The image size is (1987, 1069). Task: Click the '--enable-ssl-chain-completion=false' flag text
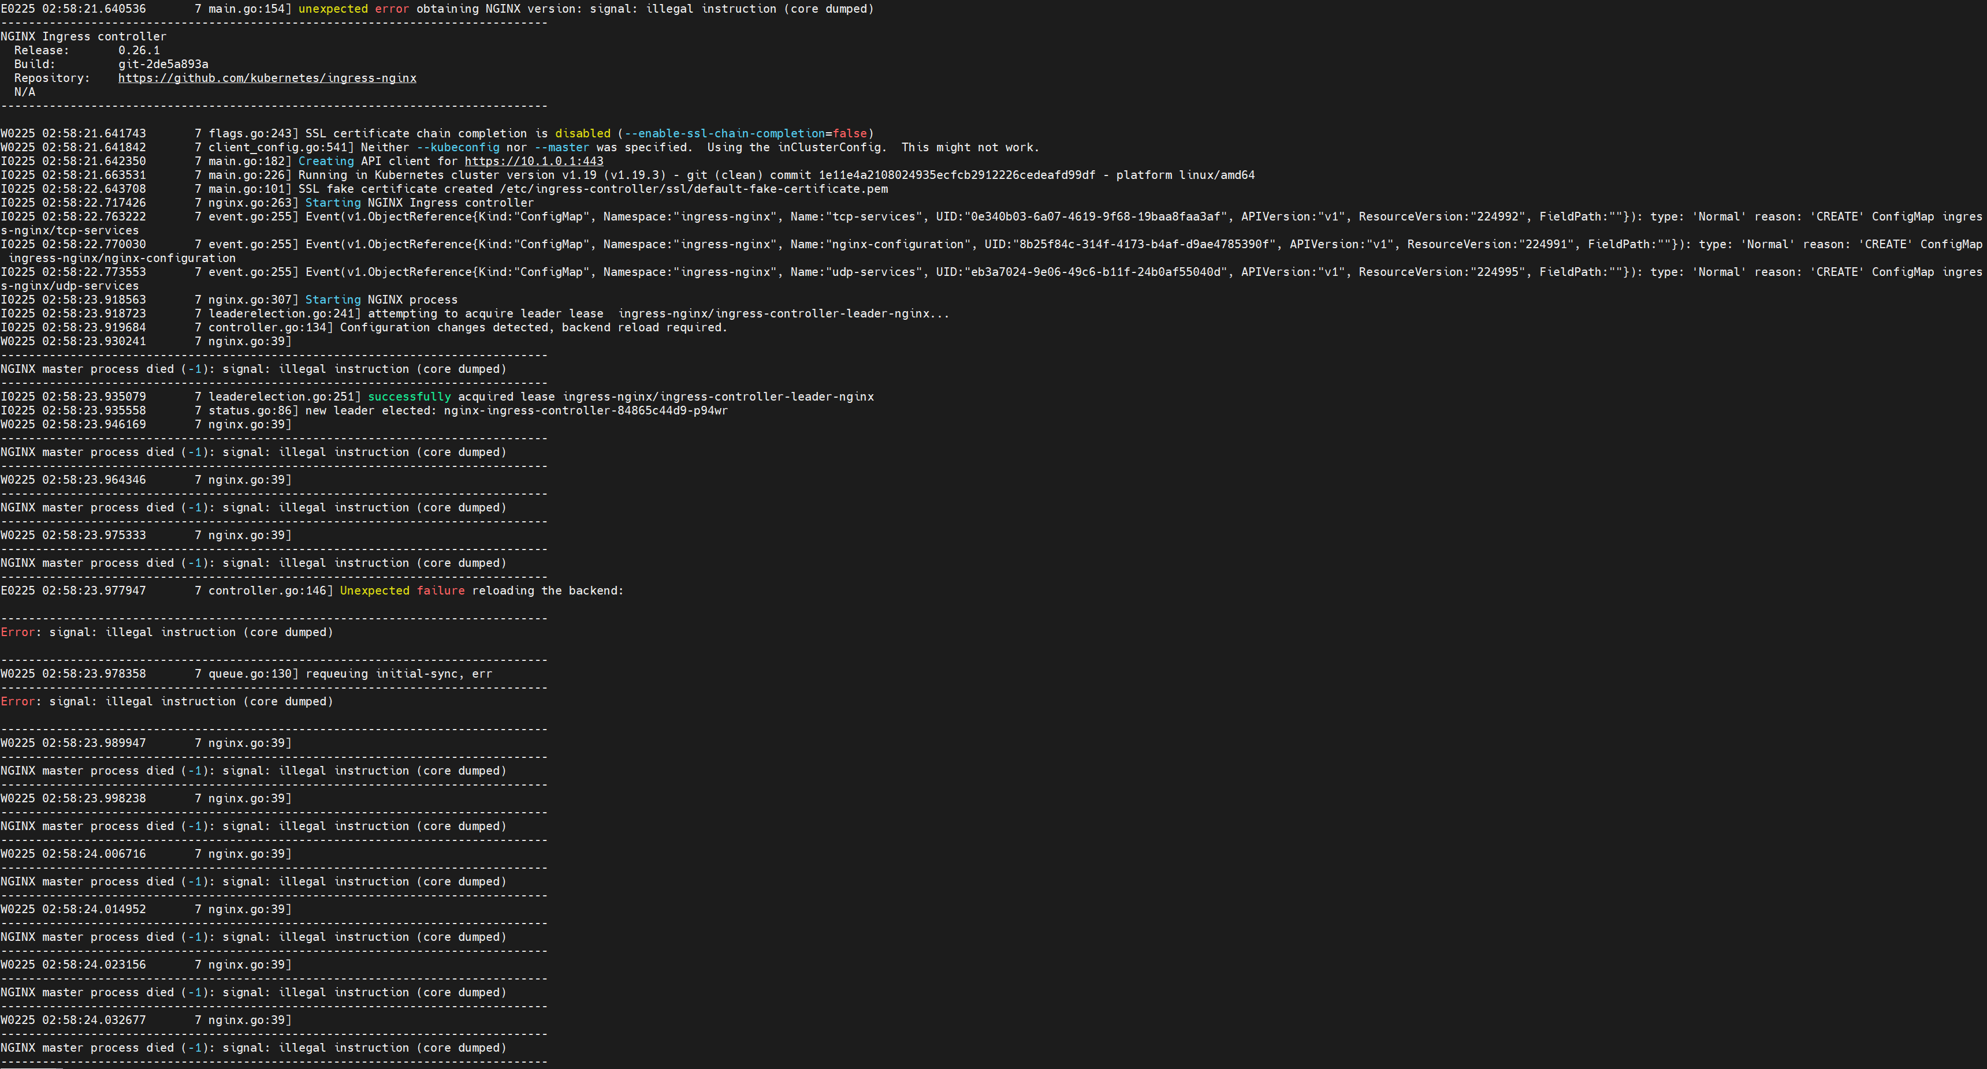pyautogui.click(x=745, y=133)
